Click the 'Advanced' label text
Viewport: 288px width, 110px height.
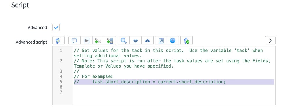37,28
